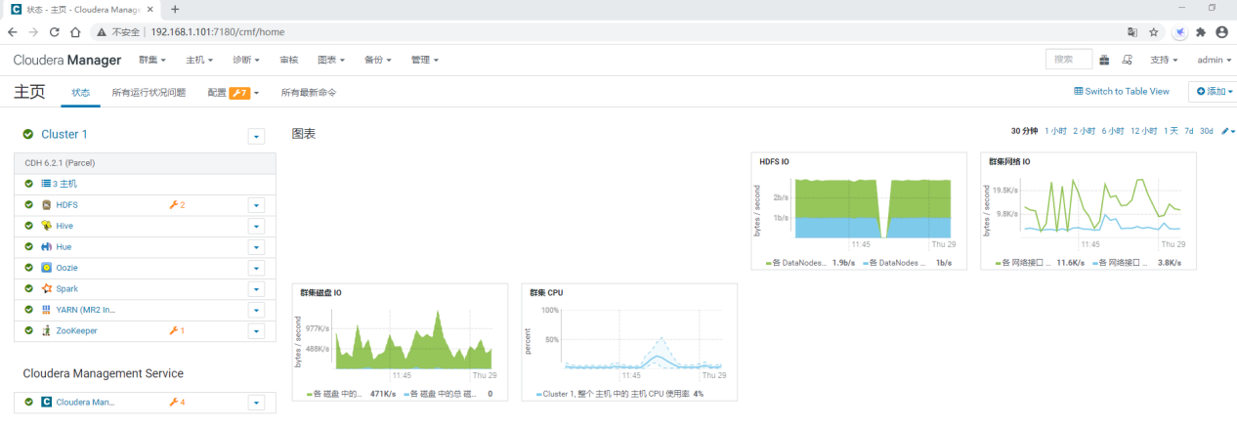Click the bird extension icon in Chrome

1180,31
